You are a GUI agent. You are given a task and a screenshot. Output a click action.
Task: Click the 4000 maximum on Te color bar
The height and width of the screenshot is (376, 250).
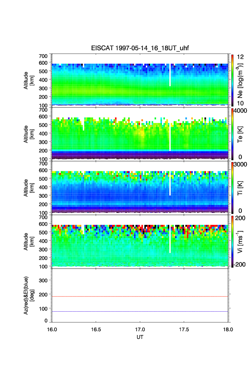tap(240, 111)
